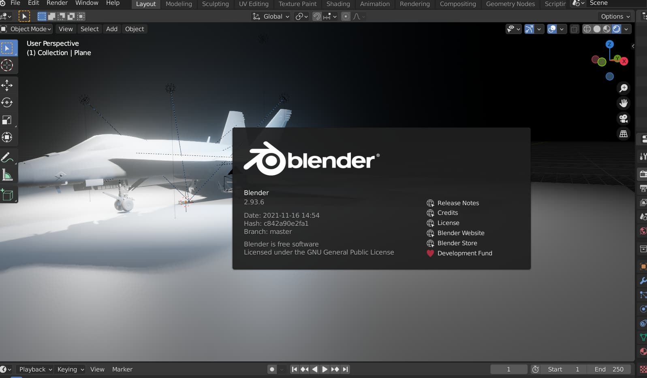Toggle viewport overlays button
This screenshot has height=378, width=647.
552,29
